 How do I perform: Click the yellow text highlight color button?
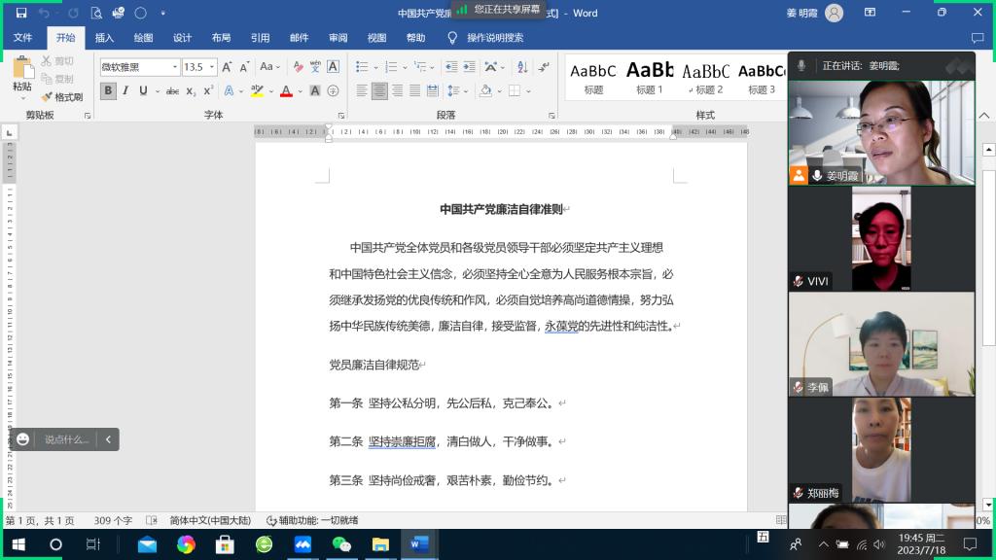[256, 91]
